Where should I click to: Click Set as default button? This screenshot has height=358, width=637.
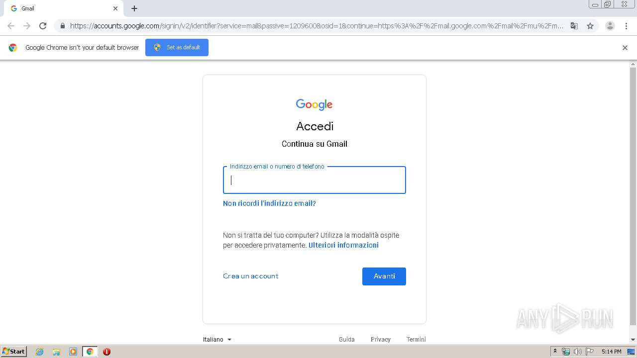click(x=177, y=47)
